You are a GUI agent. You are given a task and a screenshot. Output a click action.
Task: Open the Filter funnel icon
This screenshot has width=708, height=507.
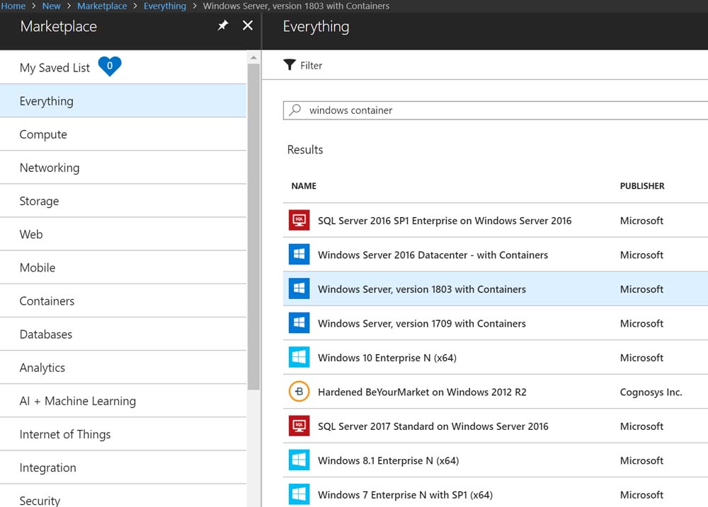(290, 65)
